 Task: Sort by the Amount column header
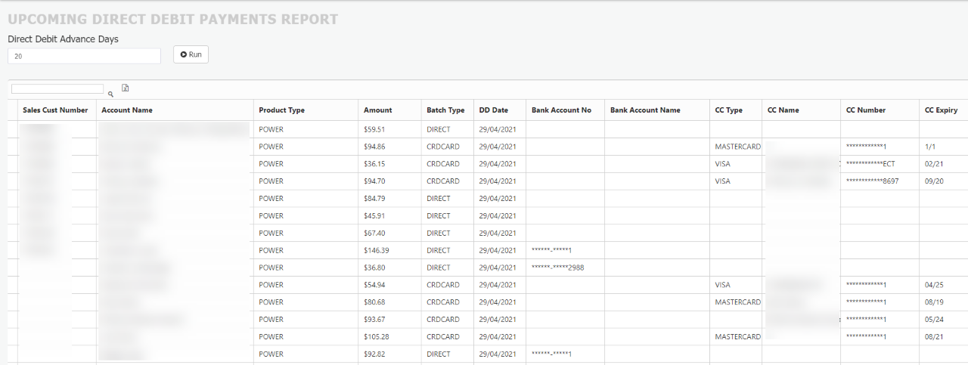[378, 110]
